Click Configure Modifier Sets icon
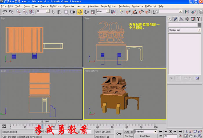This screenshot has width=203, height=138. click(197, 78)
